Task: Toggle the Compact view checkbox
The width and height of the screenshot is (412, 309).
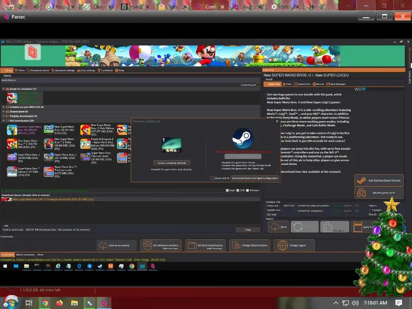Action: click(258, 84)
